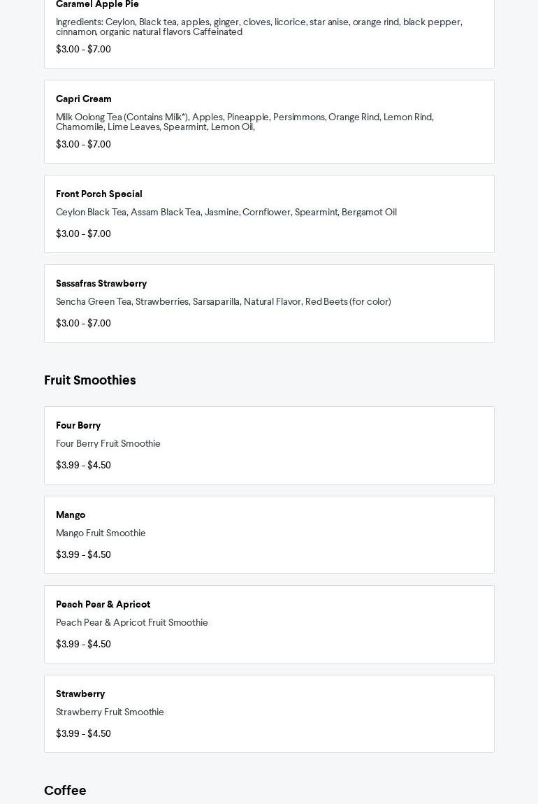538x804 pixels.
Task: Click the Capri Cream ingredients description
Action: coord(245,122)
